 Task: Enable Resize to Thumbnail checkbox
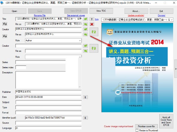(137, 130)
